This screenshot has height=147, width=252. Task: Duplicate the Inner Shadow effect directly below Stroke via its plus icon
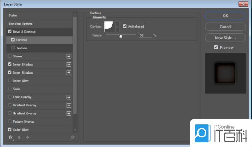[x=69, y=65]
